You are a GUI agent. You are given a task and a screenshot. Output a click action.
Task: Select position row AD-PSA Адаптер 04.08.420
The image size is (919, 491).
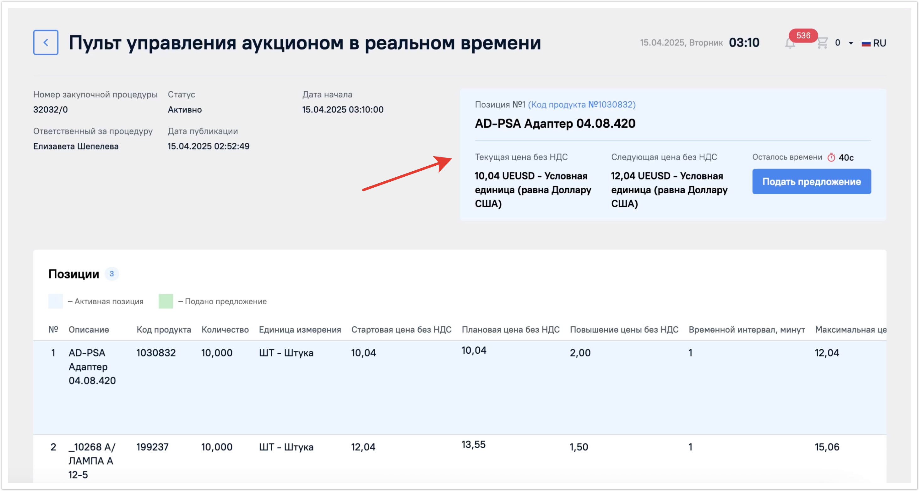pyautogui.click(x=92, y=367)
